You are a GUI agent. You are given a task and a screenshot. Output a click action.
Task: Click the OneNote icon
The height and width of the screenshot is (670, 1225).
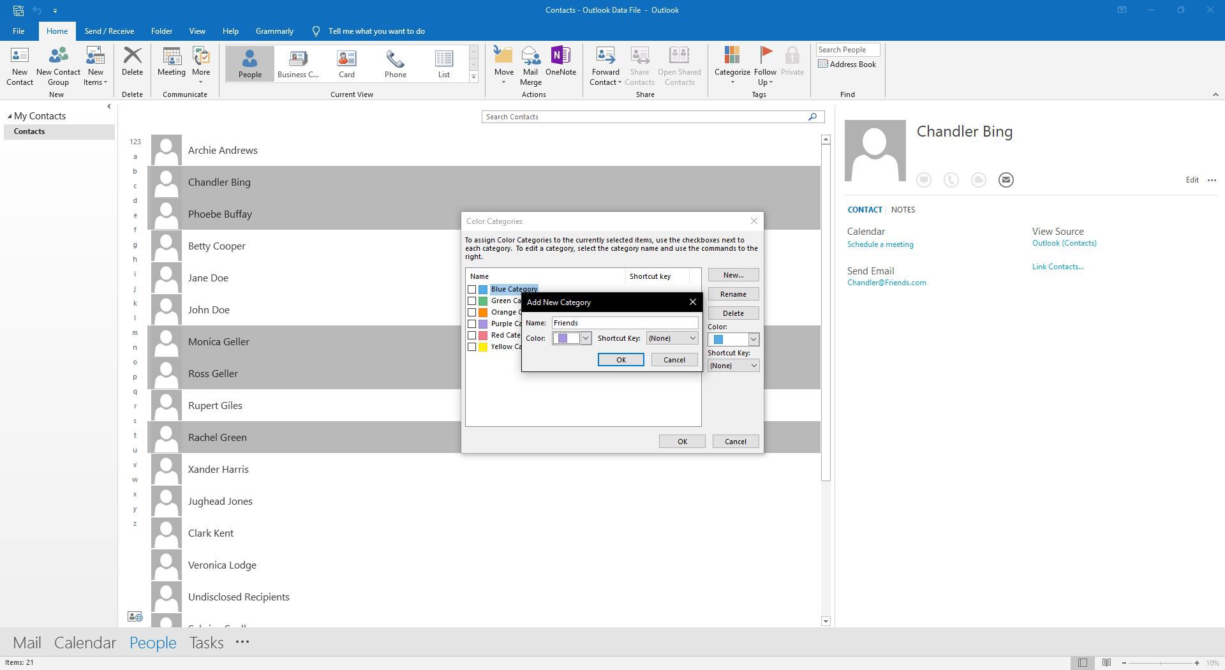pyautogui.click(x=560, y=62)
